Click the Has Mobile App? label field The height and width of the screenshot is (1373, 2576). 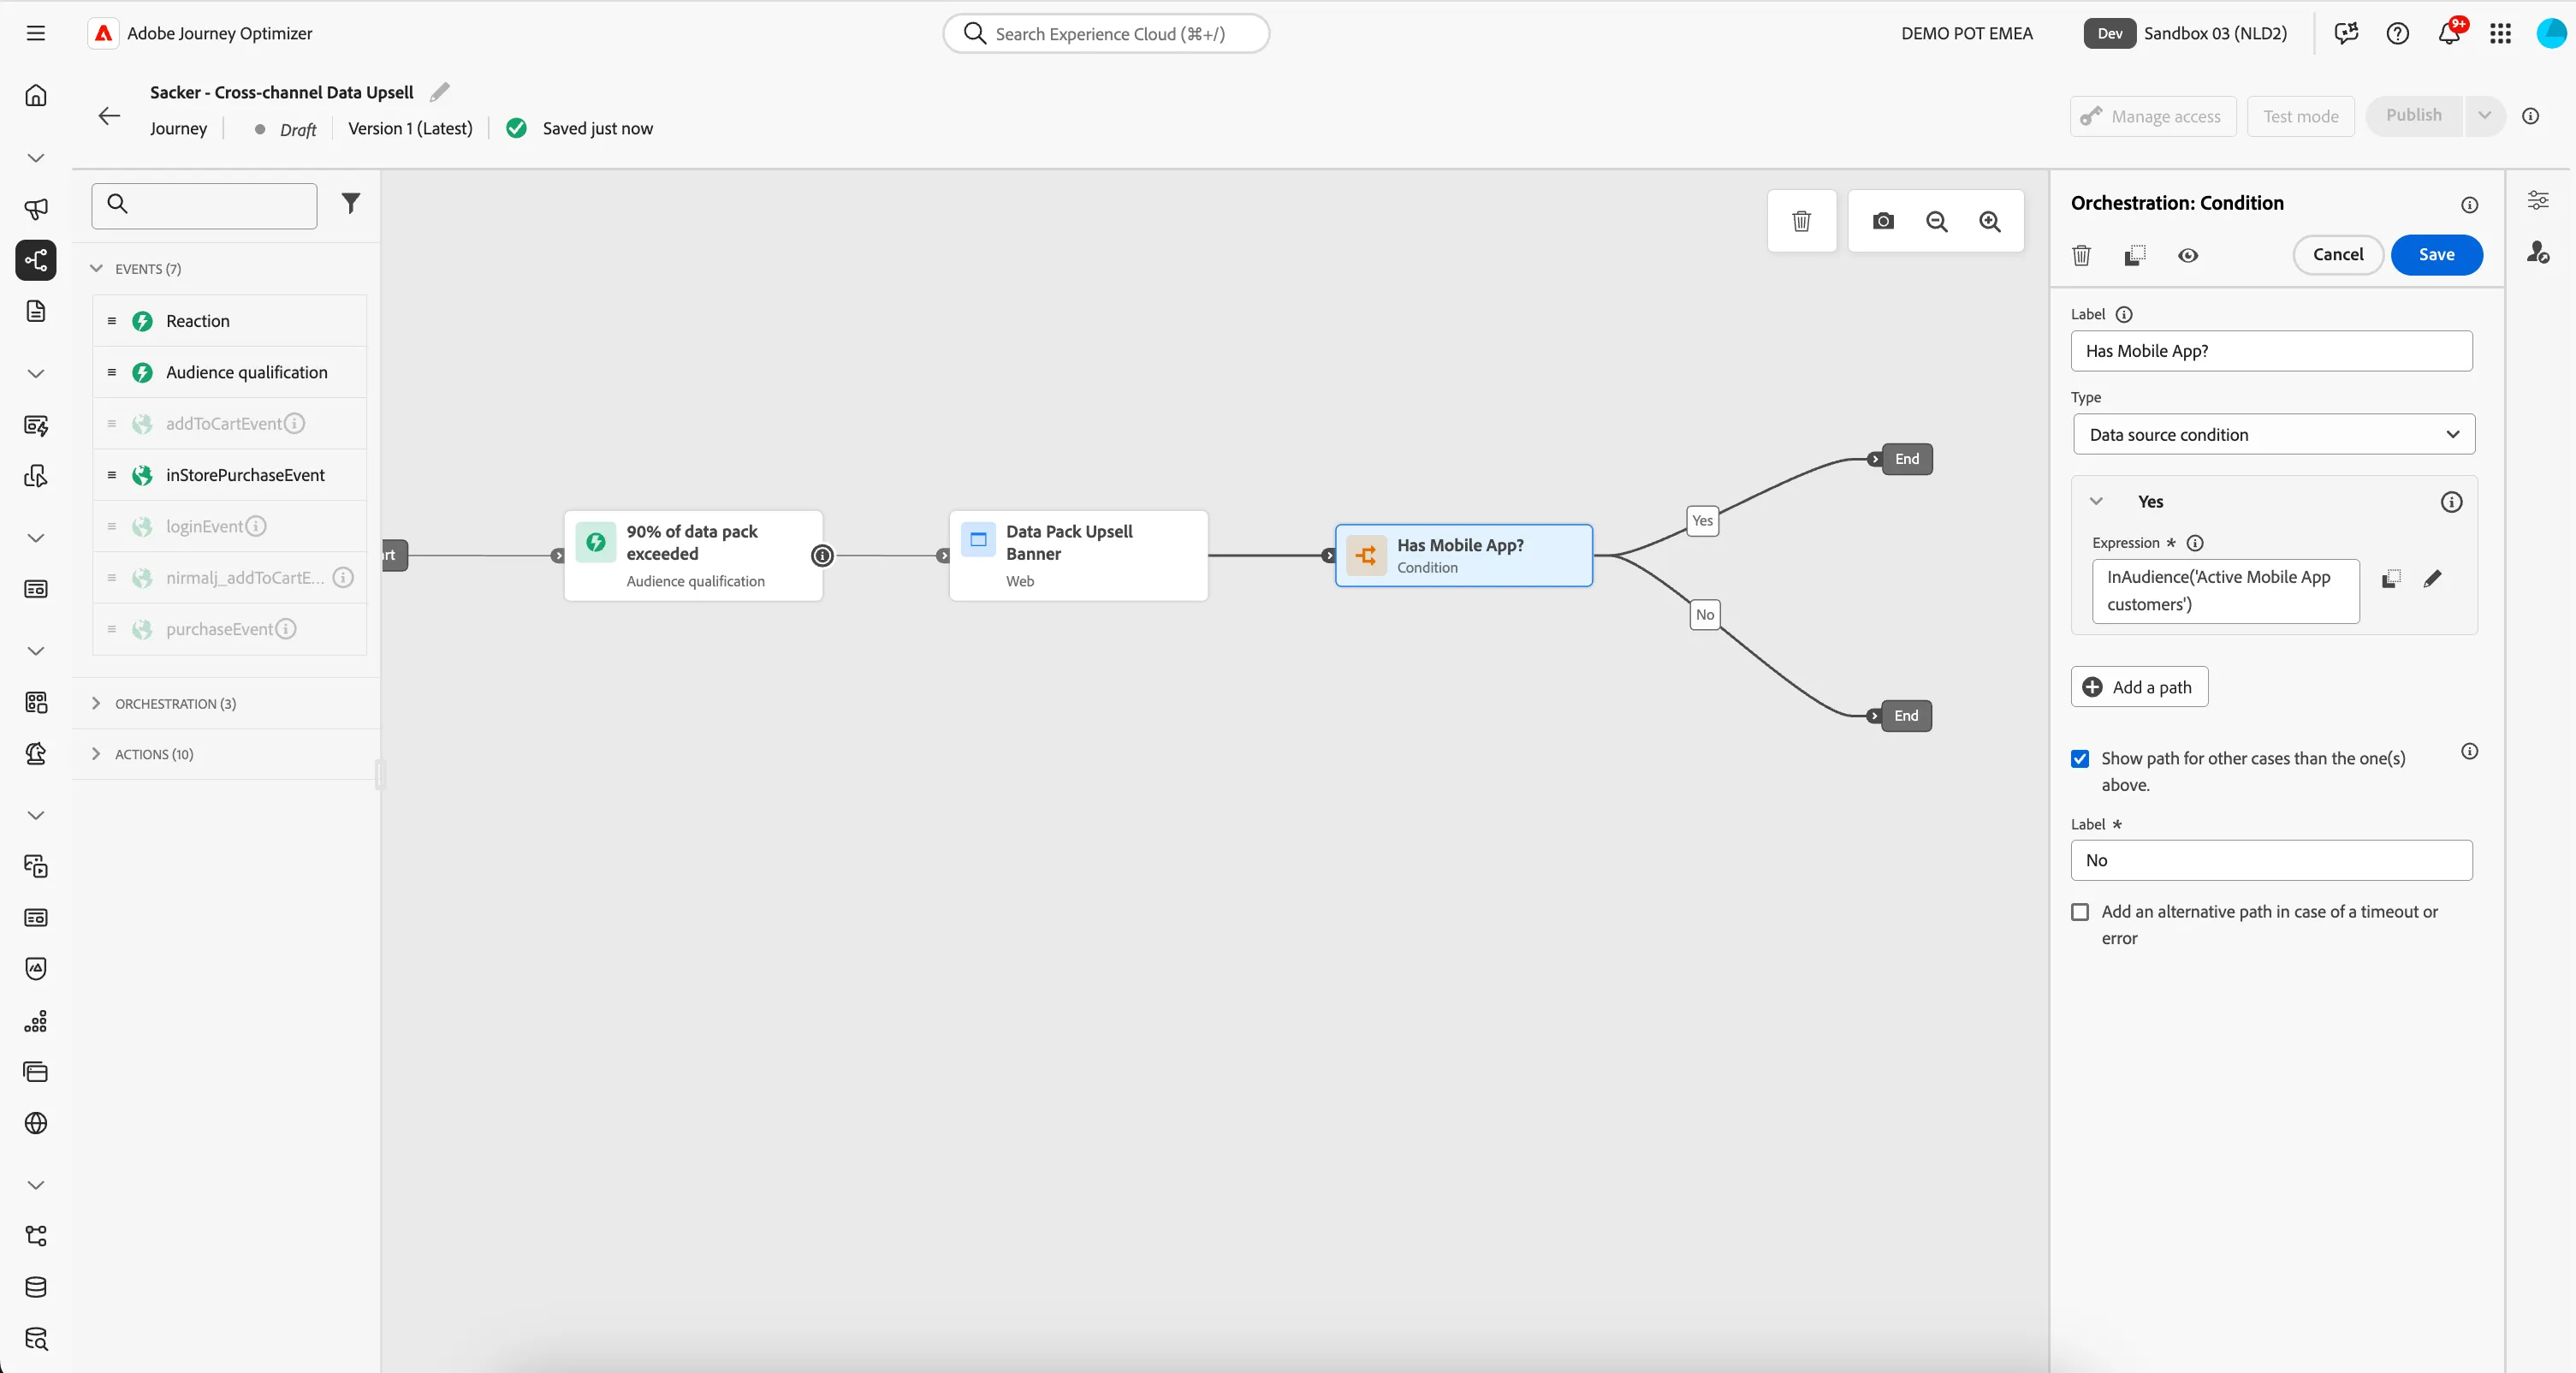[x=2271, y=351]
